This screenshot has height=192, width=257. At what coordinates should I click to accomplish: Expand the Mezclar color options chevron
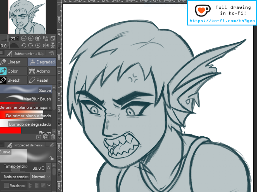click(49, 185)
